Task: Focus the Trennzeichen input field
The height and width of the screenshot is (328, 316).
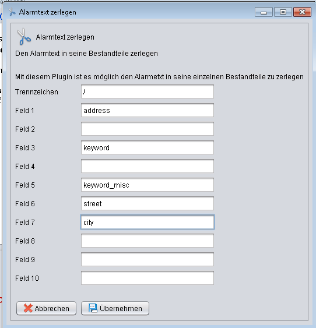Action: 148,91
